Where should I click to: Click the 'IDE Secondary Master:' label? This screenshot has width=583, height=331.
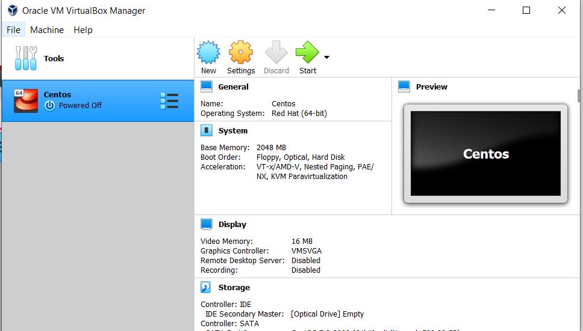tap(245, 314)
